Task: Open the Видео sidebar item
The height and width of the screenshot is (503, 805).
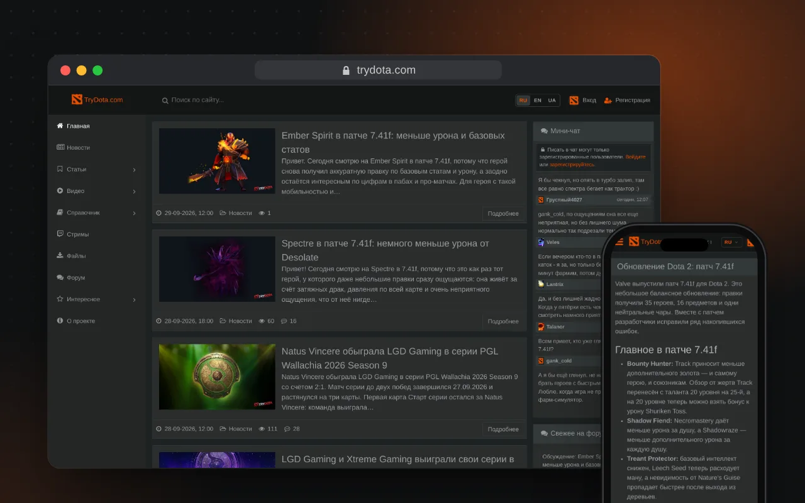Action: click(x=75, y=191)
